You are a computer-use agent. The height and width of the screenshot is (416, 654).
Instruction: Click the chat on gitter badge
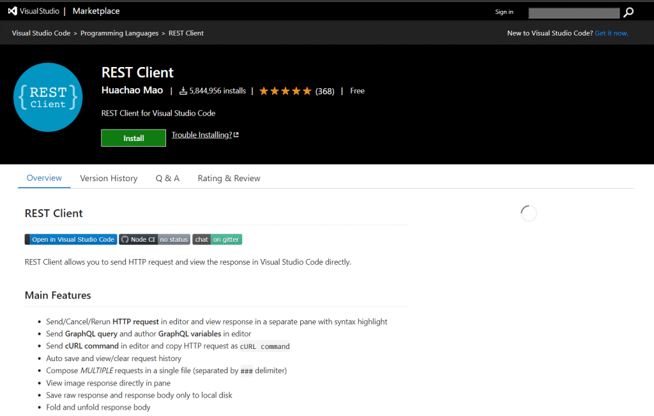click(x=217, y=239)
